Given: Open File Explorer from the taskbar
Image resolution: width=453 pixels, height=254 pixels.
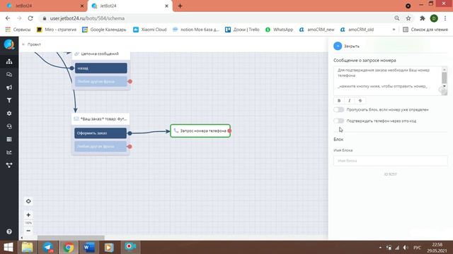Looking at the screenshot, I should (28, 248).
